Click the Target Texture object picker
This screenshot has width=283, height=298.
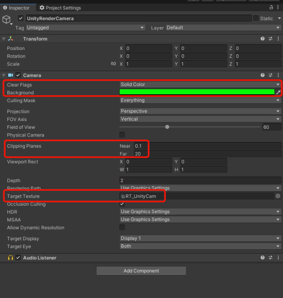278,196
